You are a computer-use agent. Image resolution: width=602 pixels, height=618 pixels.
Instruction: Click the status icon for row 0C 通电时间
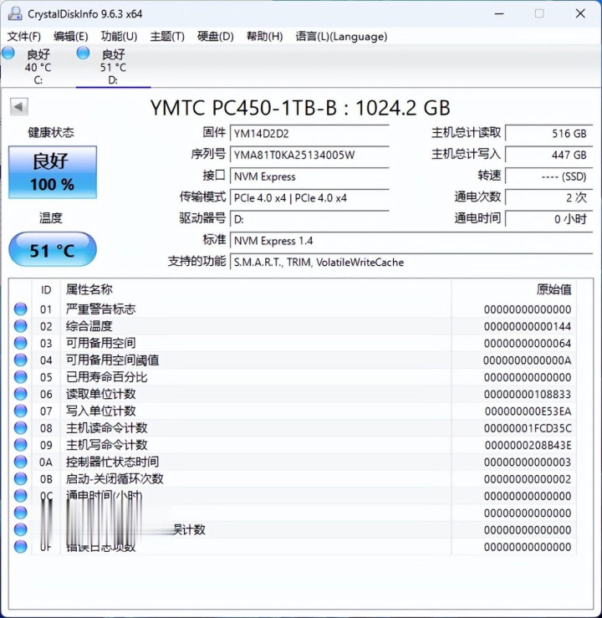pyautogui.click(x=21, y=495)
